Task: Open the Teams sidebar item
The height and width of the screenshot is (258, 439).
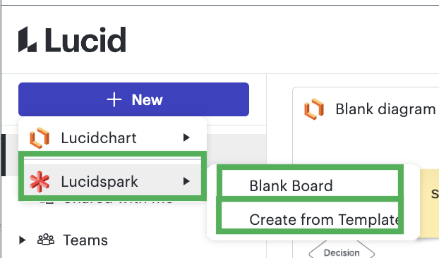Action: 85,240
